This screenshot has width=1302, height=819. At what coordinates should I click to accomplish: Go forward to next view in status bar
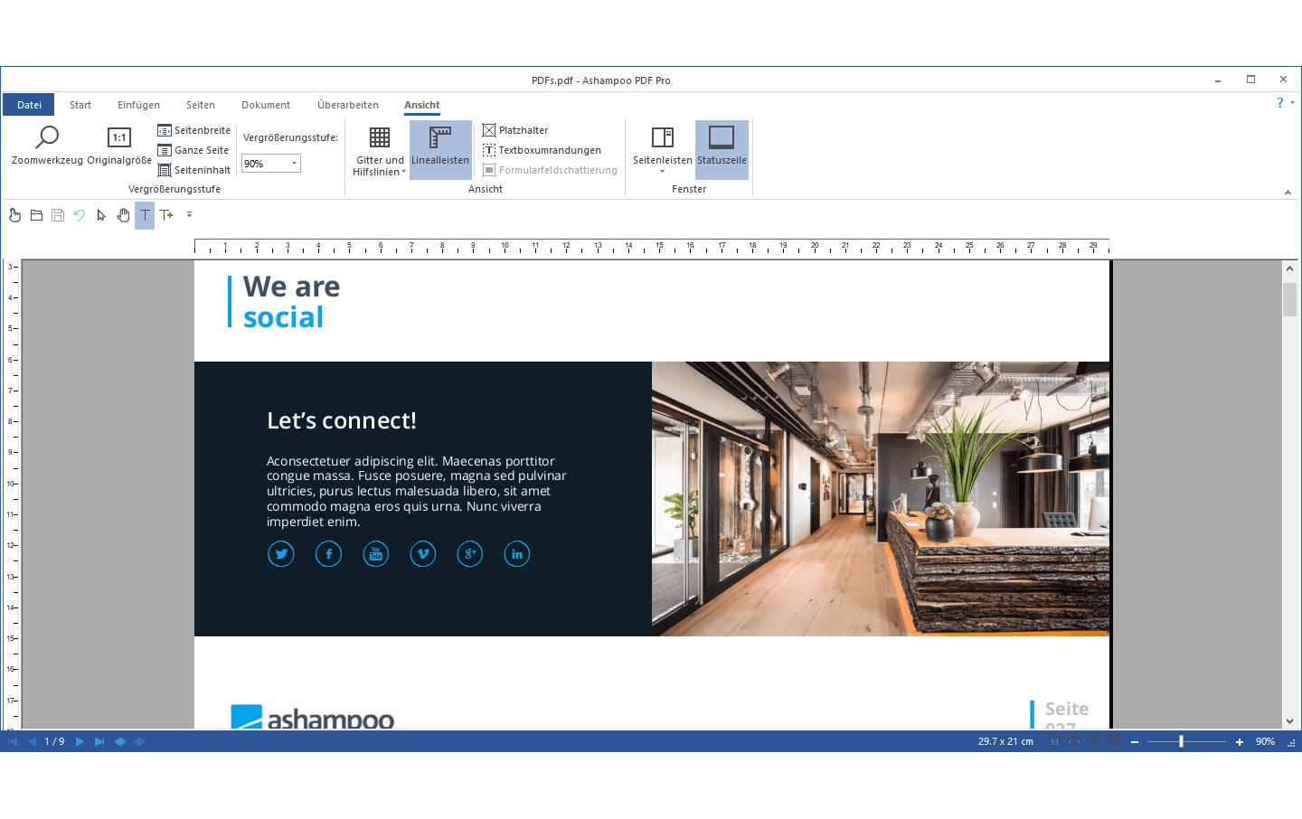pos(139,741)
